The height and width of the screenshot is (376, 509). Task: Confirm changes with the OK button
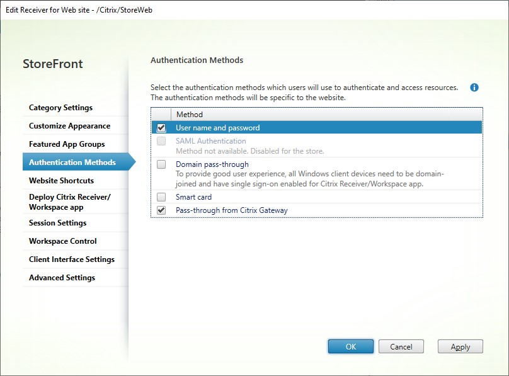(x=350, y=346)
